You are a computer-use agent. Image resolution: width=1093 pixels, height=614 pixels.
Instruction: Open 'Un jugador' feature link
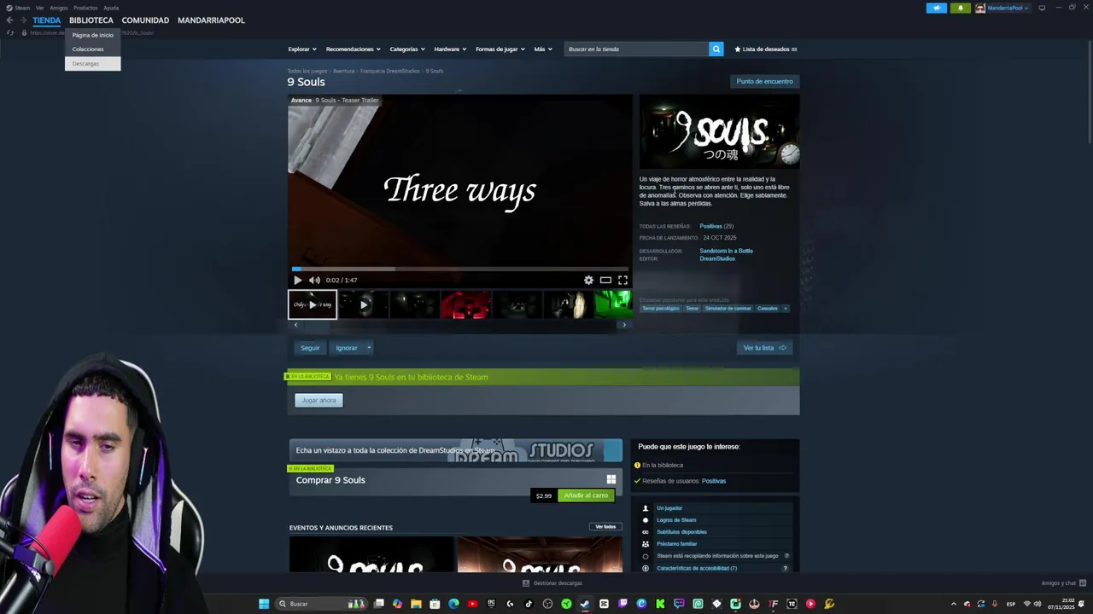point(669,508)
